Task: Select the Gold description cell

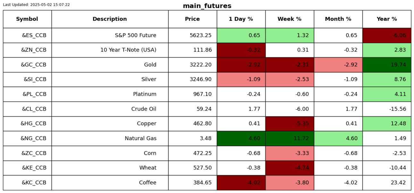Action: pyautogui.click(x=150, y=65)
